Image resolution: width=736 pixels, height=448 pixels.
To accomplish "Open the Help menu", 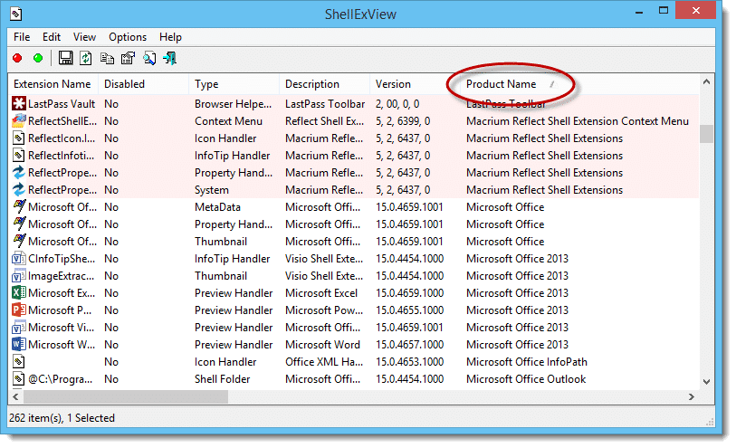I will click(x=170, y=37).
